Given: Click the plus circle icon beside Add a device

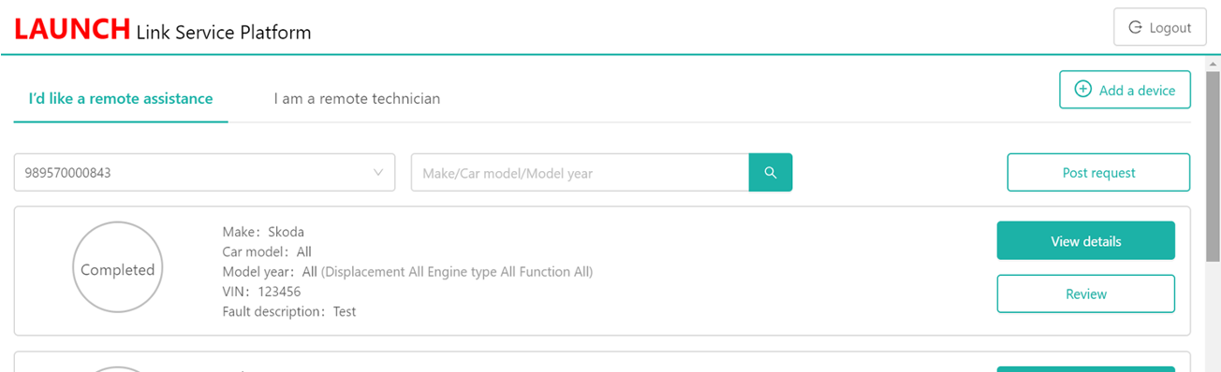Looking at the screenshot, I should [1082, 90].
